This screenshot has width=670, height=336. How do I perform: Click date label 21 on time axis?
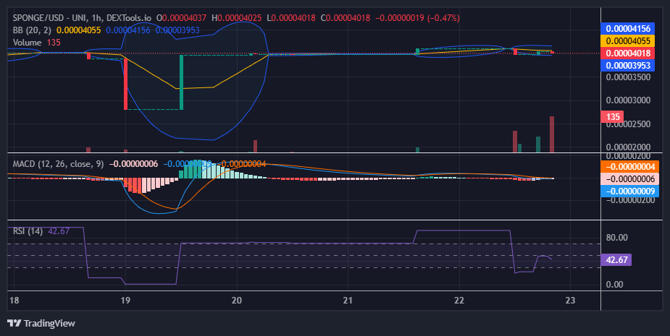[348, 300]
